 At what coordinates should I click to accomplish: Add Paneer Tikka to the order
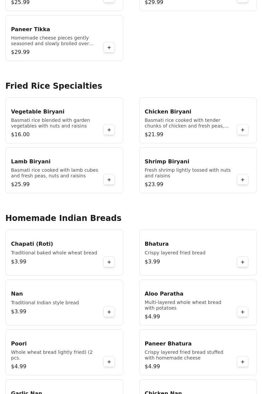coord(109,48)
